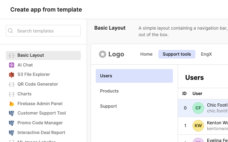
Task: Click the ID column header
Action: 185,94
